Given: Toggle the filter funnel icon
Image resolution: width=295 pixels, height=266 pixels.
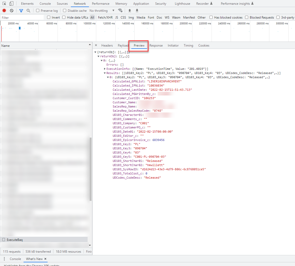Looking at the screenshot, I should click(21, 10).
